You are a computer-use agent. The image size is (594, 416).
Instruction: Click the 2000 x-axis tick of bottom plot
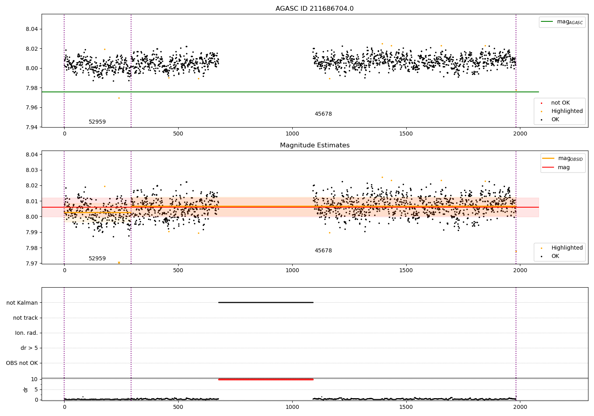click(520, 407)
